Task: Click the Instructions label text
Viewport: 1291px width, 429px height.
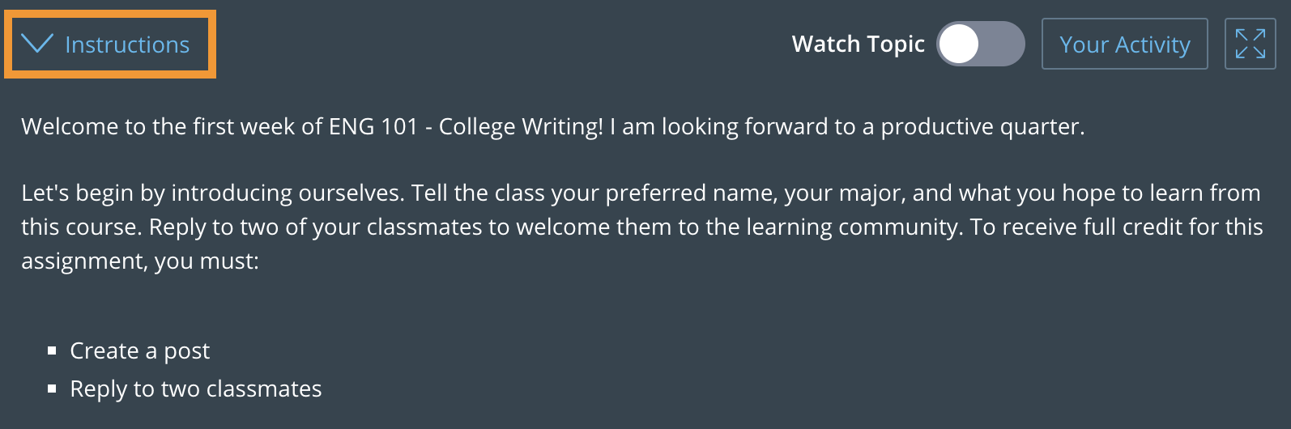Action: pyautogui.click(x=127, y=45)
